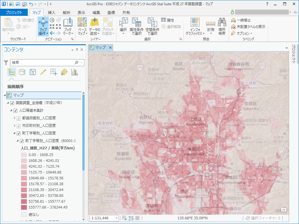
Task: Open 場所検索 (Locate) binoculars tool
Action: [x=222, y=26]
